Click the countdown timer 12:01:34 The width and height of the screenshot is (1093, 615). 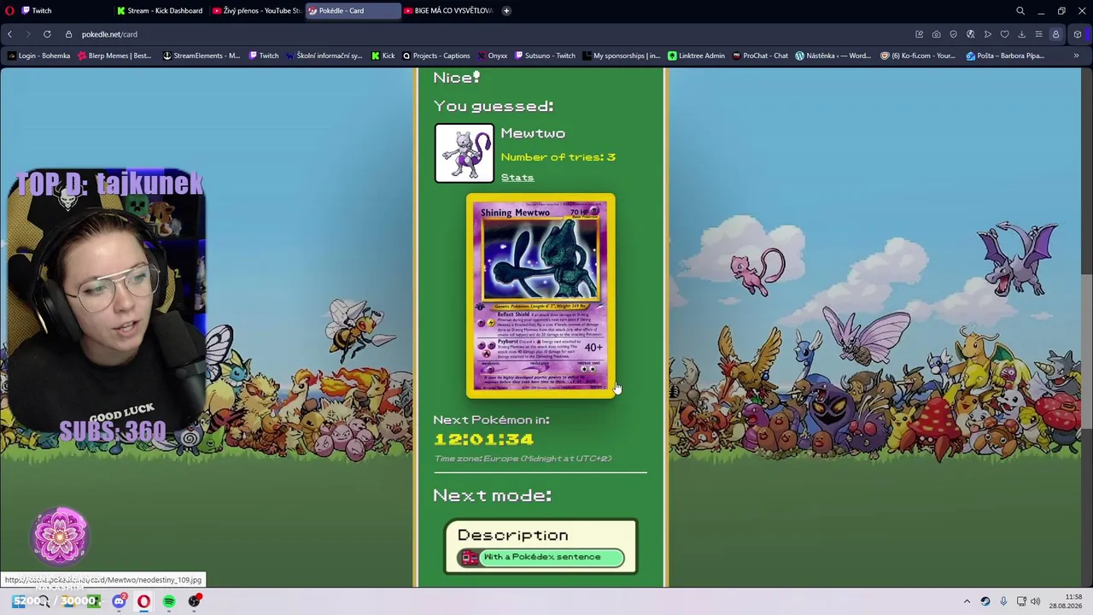pyautogui.click(x=484, y=439)
